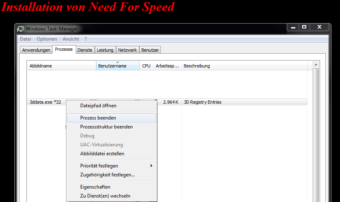Click the scrollbar up arrow
The image size is (340, 202).
tap(316, 65)
